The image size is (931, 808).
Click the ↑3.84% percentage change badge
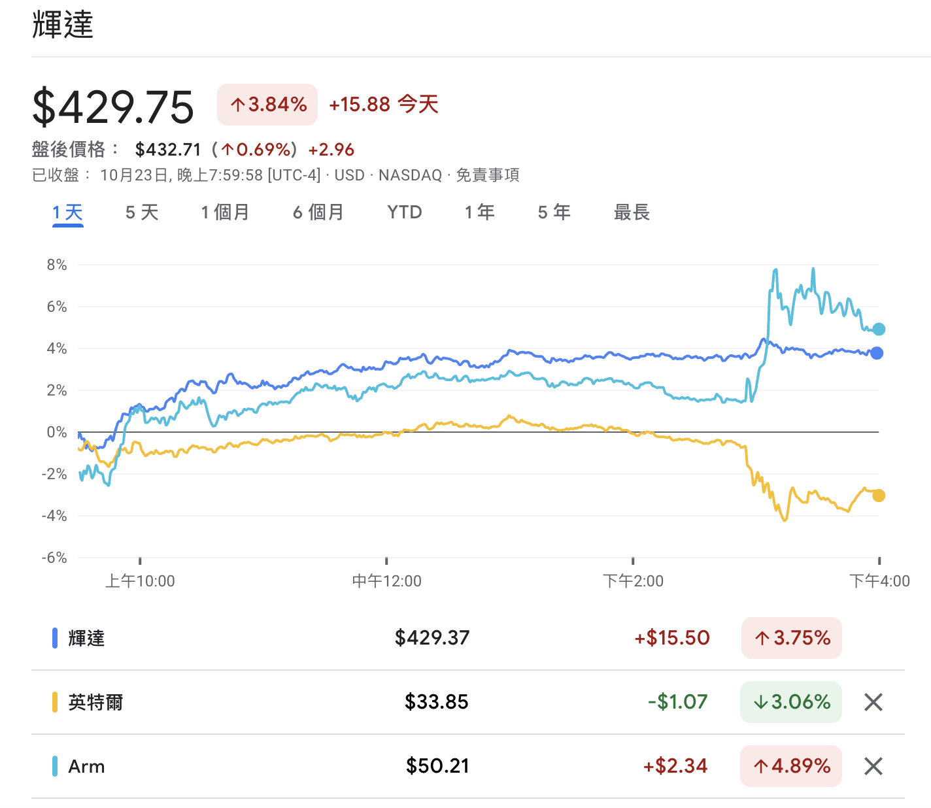pos(267,105)
